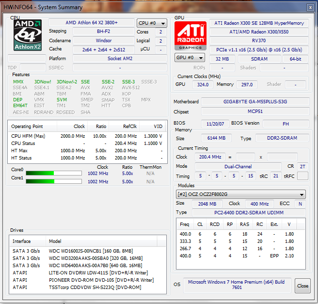Image resolution: width=318 pixels, height=304 pixels.
Task: Click the BIOS Version field FH
Action: (x=286, y=124)
